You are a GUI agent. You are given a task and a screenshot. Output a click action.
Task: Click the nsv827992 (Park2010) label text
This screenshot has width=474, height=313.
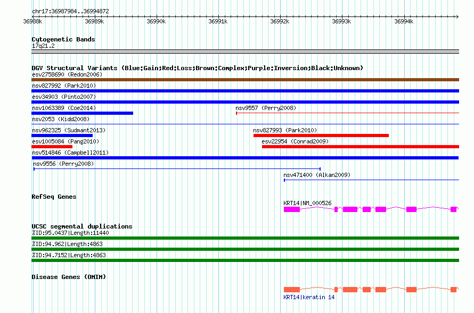coord(64,86)
